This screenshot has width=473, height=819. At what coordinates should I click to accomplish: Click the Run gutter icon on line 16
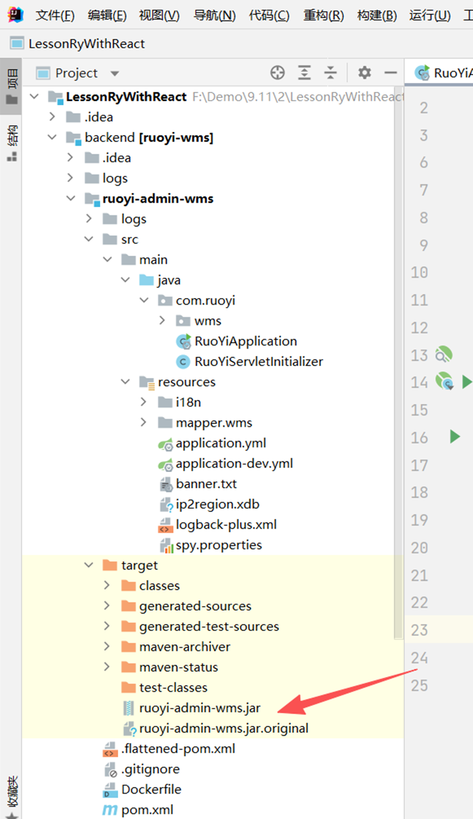pos(456,437)
